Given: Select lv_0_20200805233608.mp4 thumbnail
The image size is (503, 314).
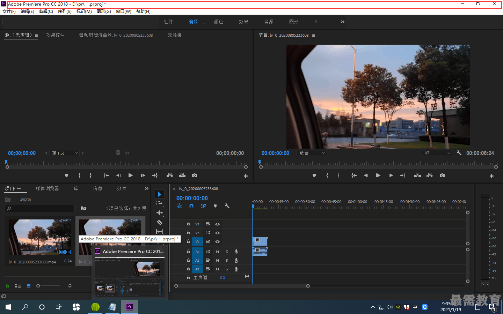Looking at the screenshot, I should coord(40,237).
